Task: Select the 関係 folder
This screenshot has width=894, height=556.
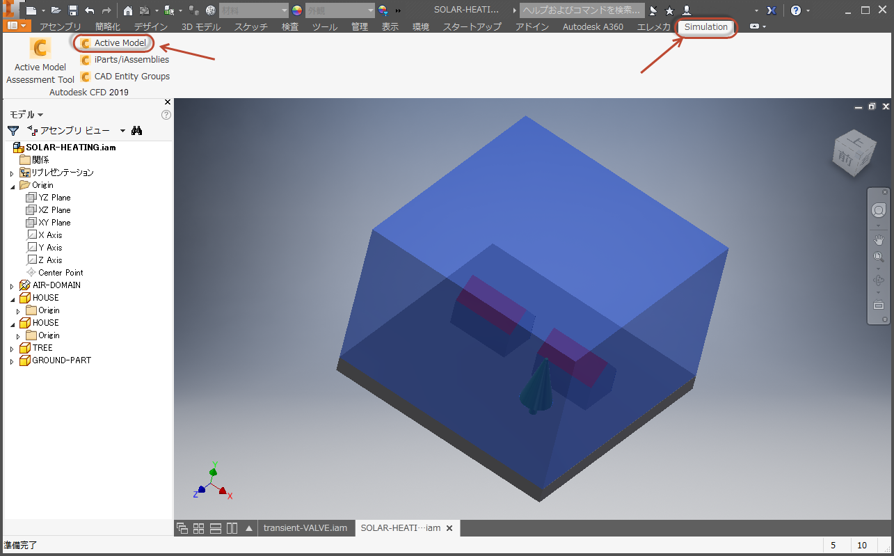Action: (x=35, y=160)
